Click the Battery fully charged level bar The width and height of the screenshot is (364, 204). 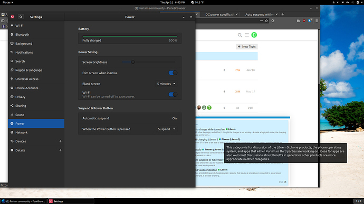(130, 36)
